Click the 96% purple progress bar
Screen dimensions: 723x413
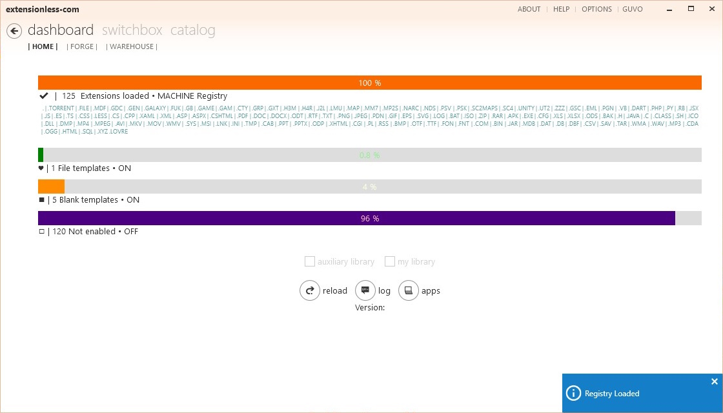click(x=356, y=218)
